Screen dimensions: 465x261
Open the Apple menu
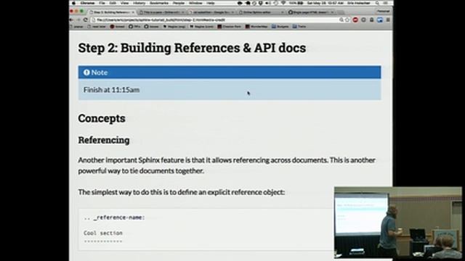(73, 3)
